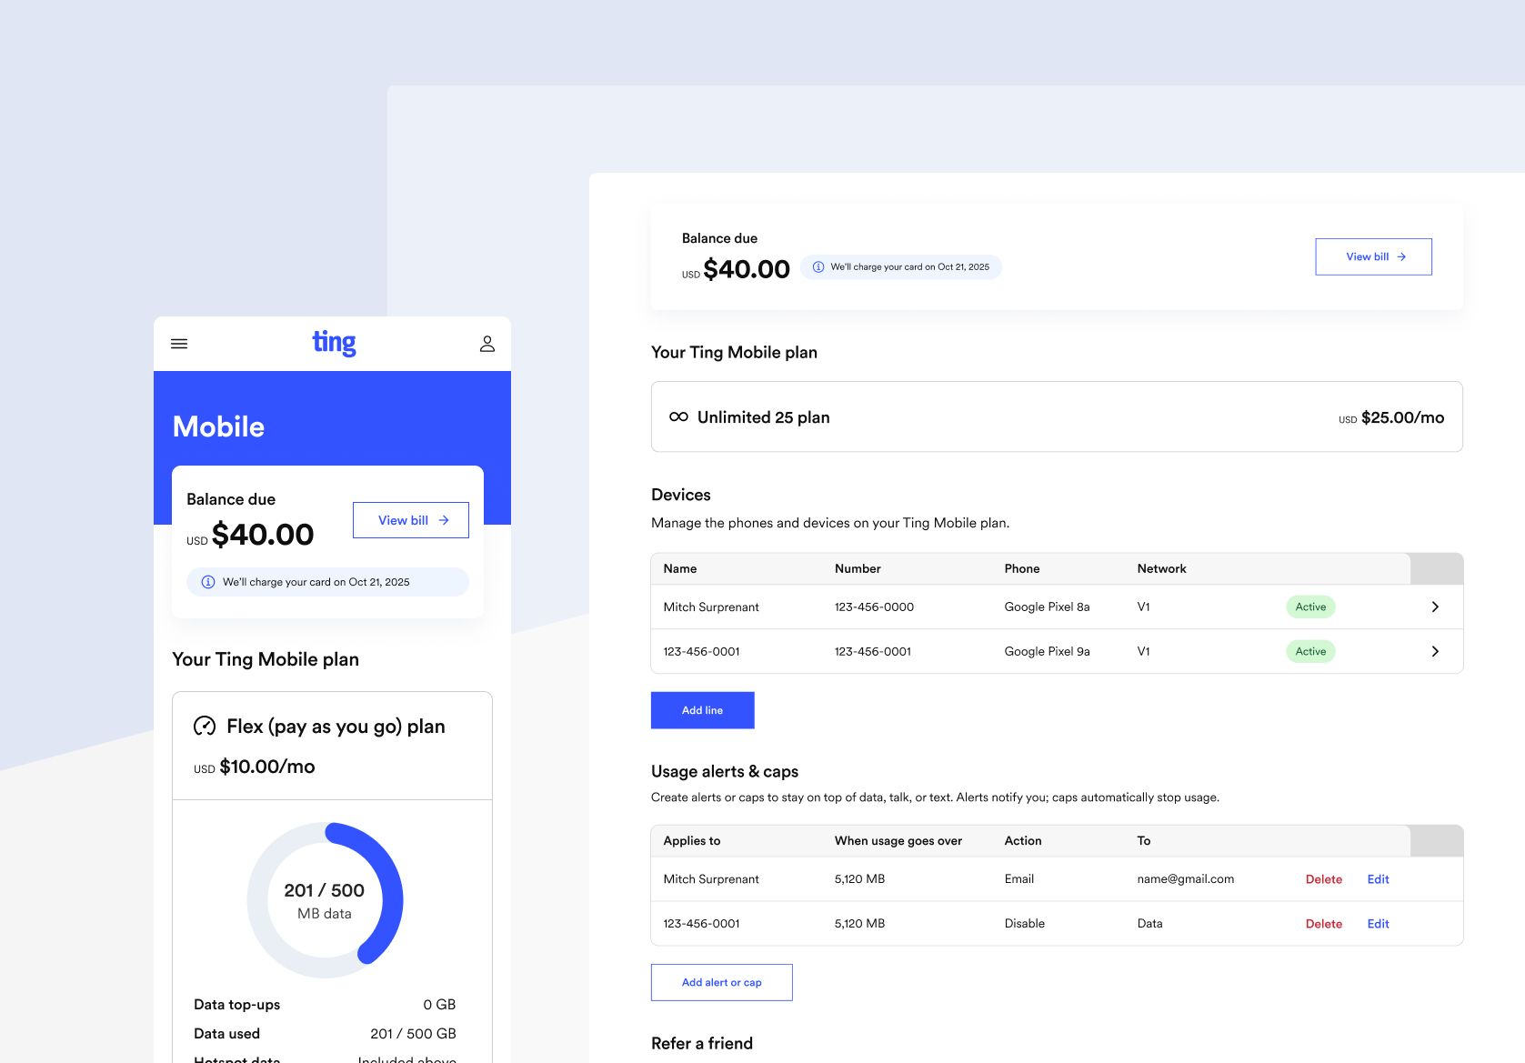
Task: Expand the Google Pixel 9a device row chevron
Action: coord(1435,651)
